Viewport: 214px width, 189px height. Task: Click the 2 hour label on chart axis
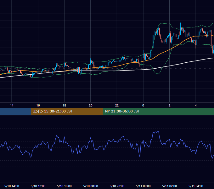(170, 106)
